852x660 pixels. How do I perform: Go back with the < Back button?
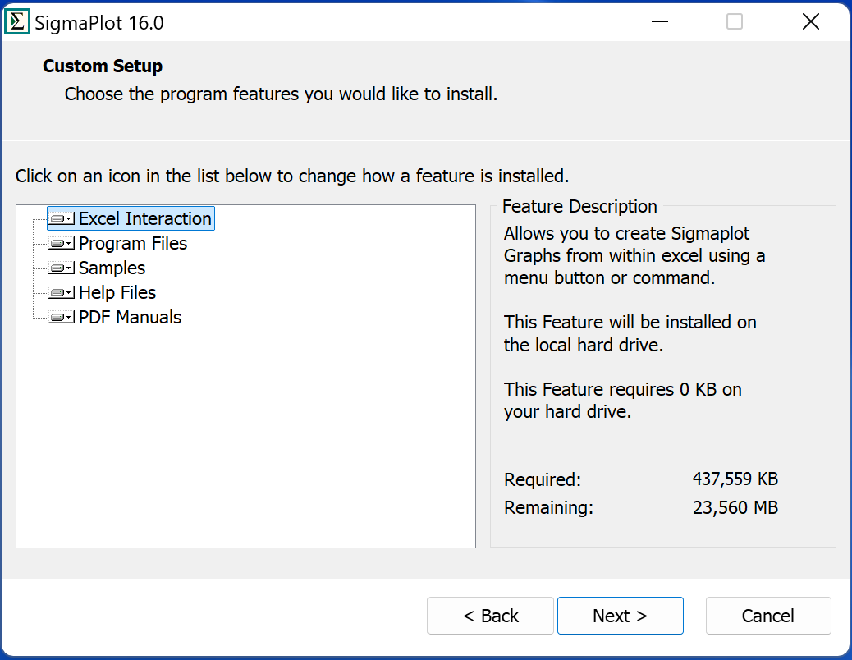click(490, 616)
